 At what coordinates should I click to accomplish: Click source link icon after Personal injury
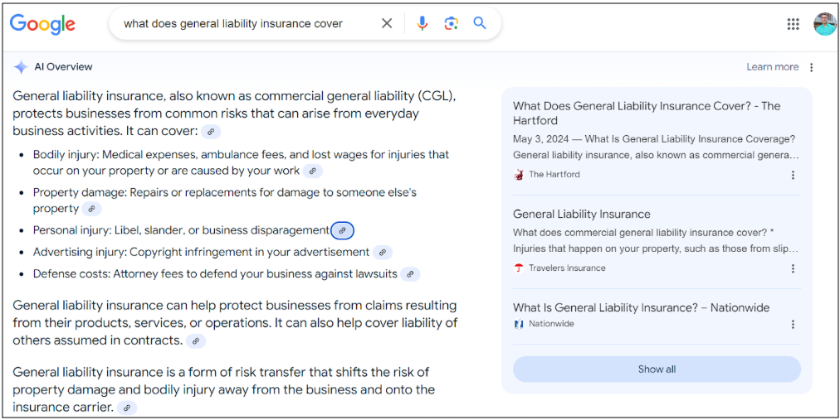[343, 230]
